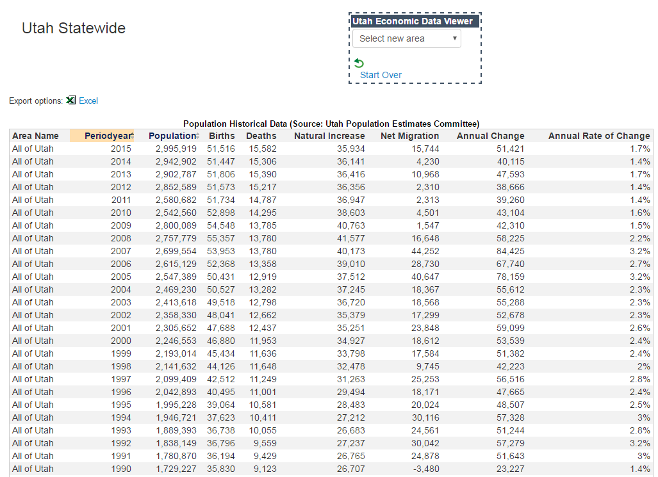
Task: Sort data by Net Migration header
Action: click(x=410, y=136)
